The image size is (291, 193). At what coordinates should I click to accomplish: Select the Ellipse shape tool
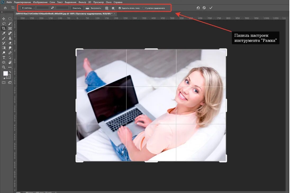[4, 62]
